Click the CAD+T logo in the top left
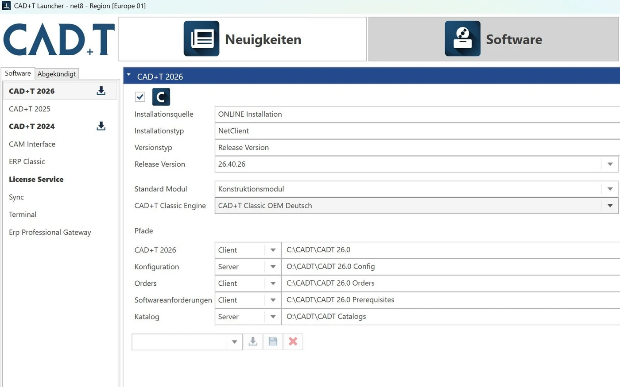 (x=59, y=39)
